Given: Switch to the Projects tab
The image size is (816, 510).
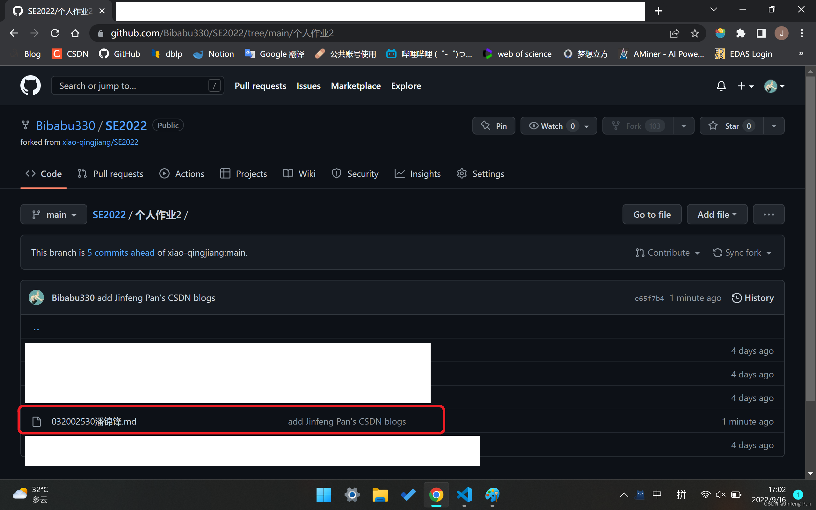Looking at the screenshot, I should [243, 174].
